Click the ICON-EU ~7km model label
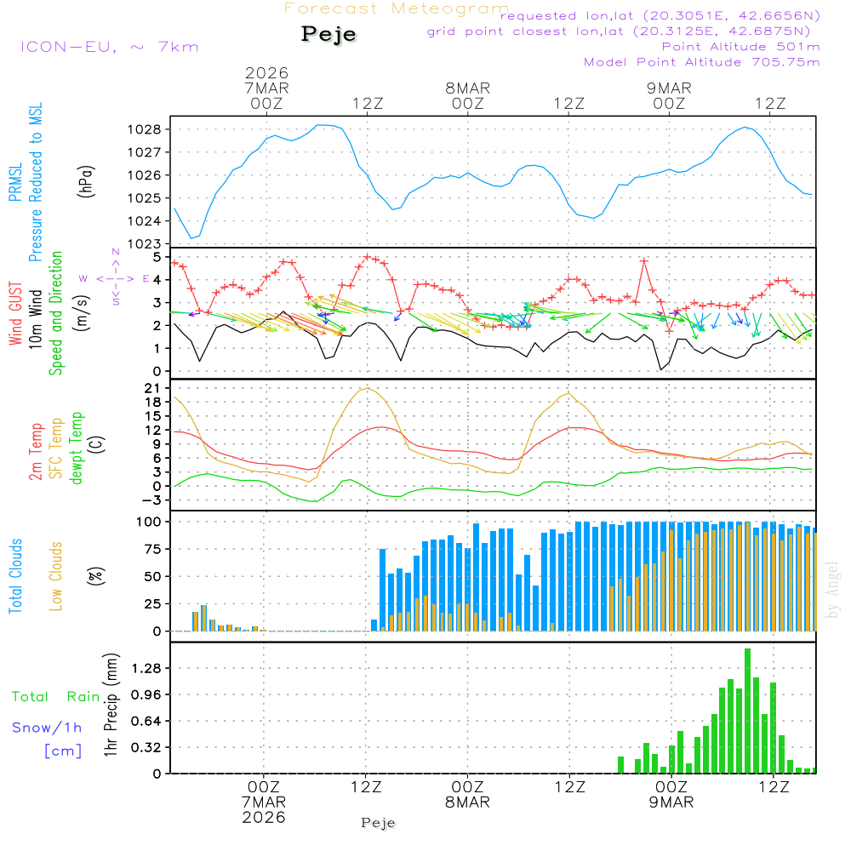Viewport: 851px width, 851px height. coord(109,47)
